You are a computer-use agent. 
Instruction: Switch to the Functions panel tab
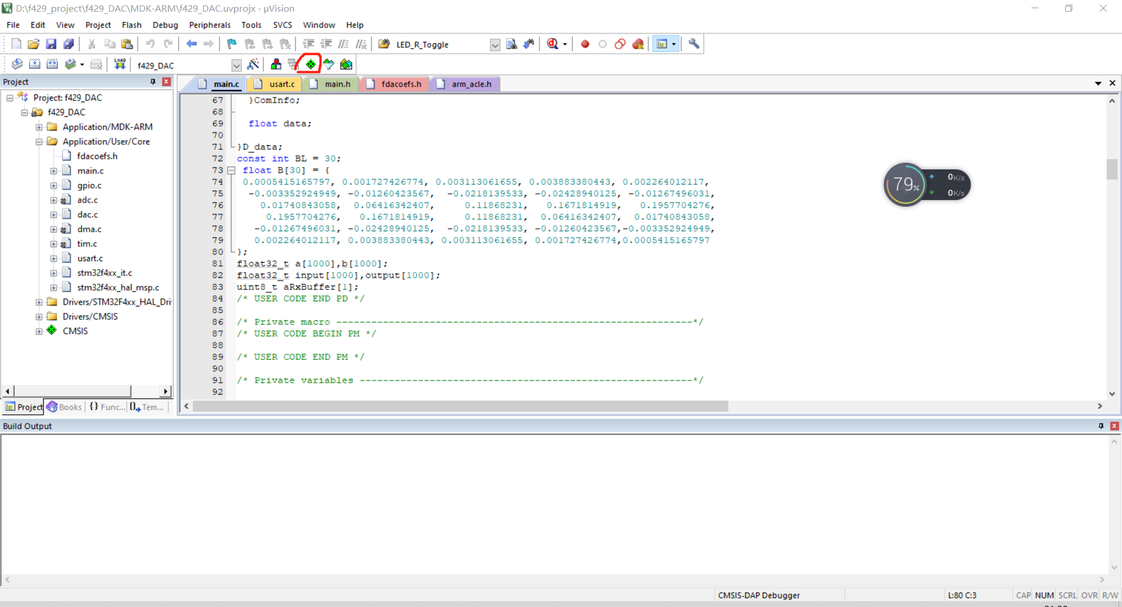107,407
